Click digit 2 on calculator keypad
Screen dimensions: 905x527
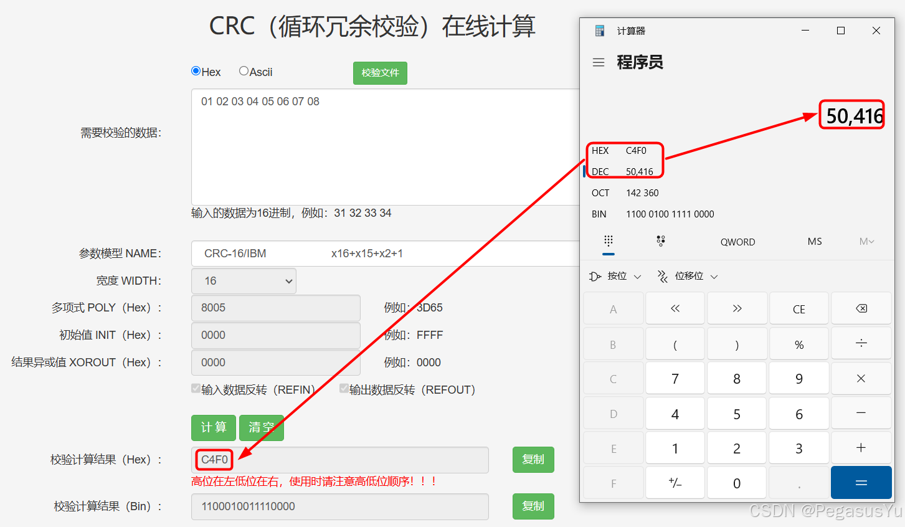(x=737, y=448)
